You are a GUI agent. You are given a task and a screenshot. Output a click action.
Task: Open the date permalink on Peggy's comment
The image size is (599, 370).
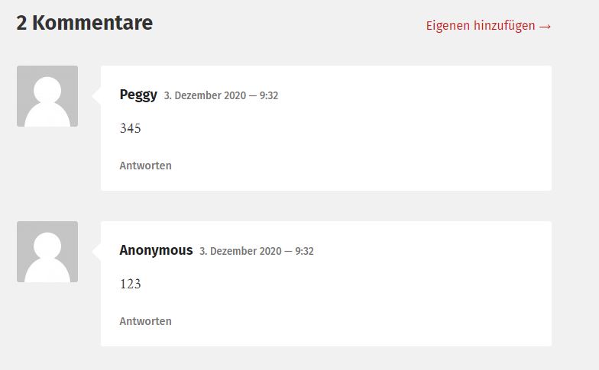point(205,96)
